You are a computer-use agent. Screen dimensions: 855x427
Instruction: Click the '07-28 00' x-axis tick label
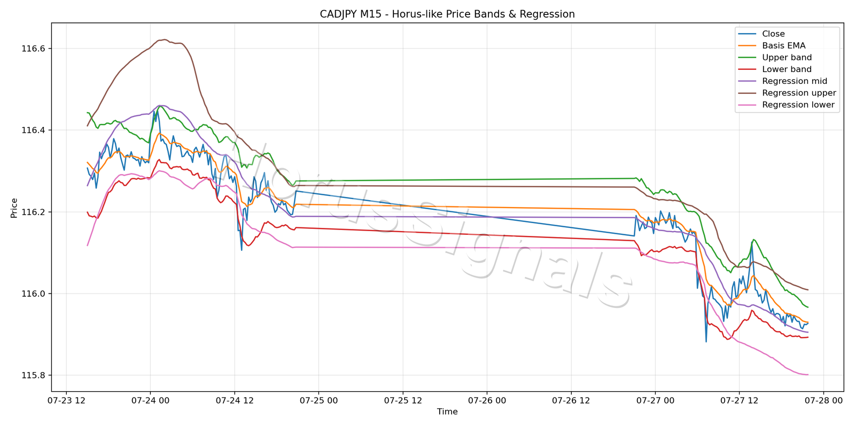coord(823,400)
